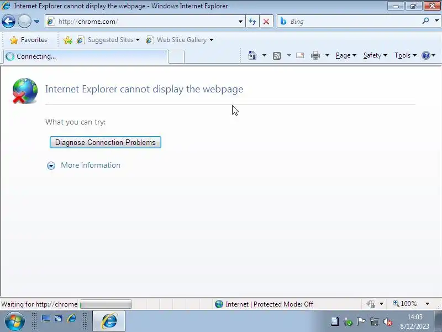Click the tray icon left of green shield
The height and width of the screenshot is (332, 442).
tap(335, 321)
